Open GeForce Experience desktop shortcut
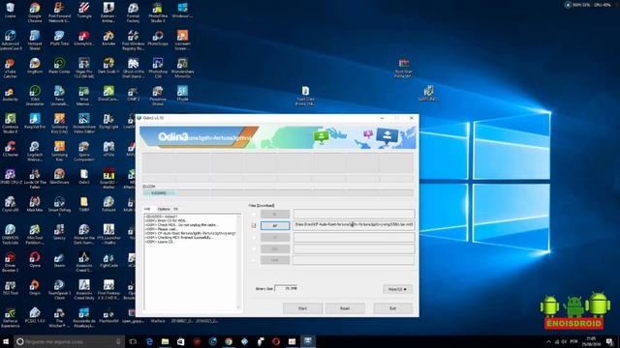 11,317
